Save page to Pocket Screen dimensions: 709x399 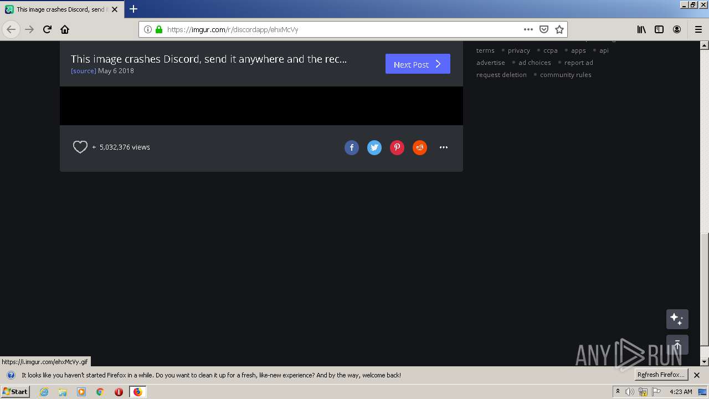544,29
